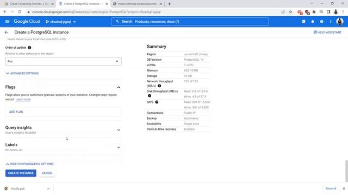Viewport: 348px width, 195px height.
Task: Toggle browser side panel icon
Action: tap(328, 12)
